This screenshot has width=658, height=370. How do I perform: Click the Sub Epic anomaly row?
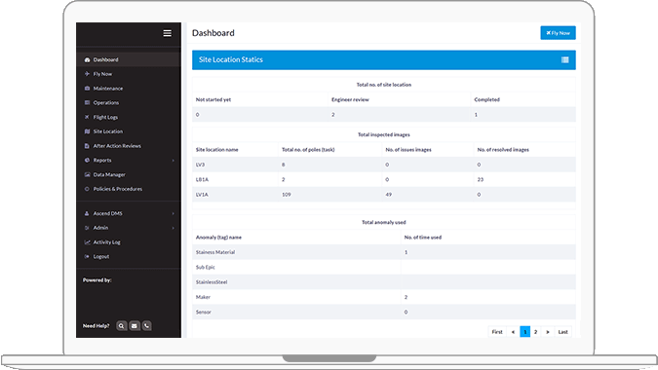click(x=384, y=268)
